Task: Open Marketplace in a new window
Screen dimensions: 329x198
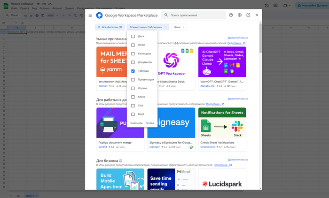Action: 248,15
